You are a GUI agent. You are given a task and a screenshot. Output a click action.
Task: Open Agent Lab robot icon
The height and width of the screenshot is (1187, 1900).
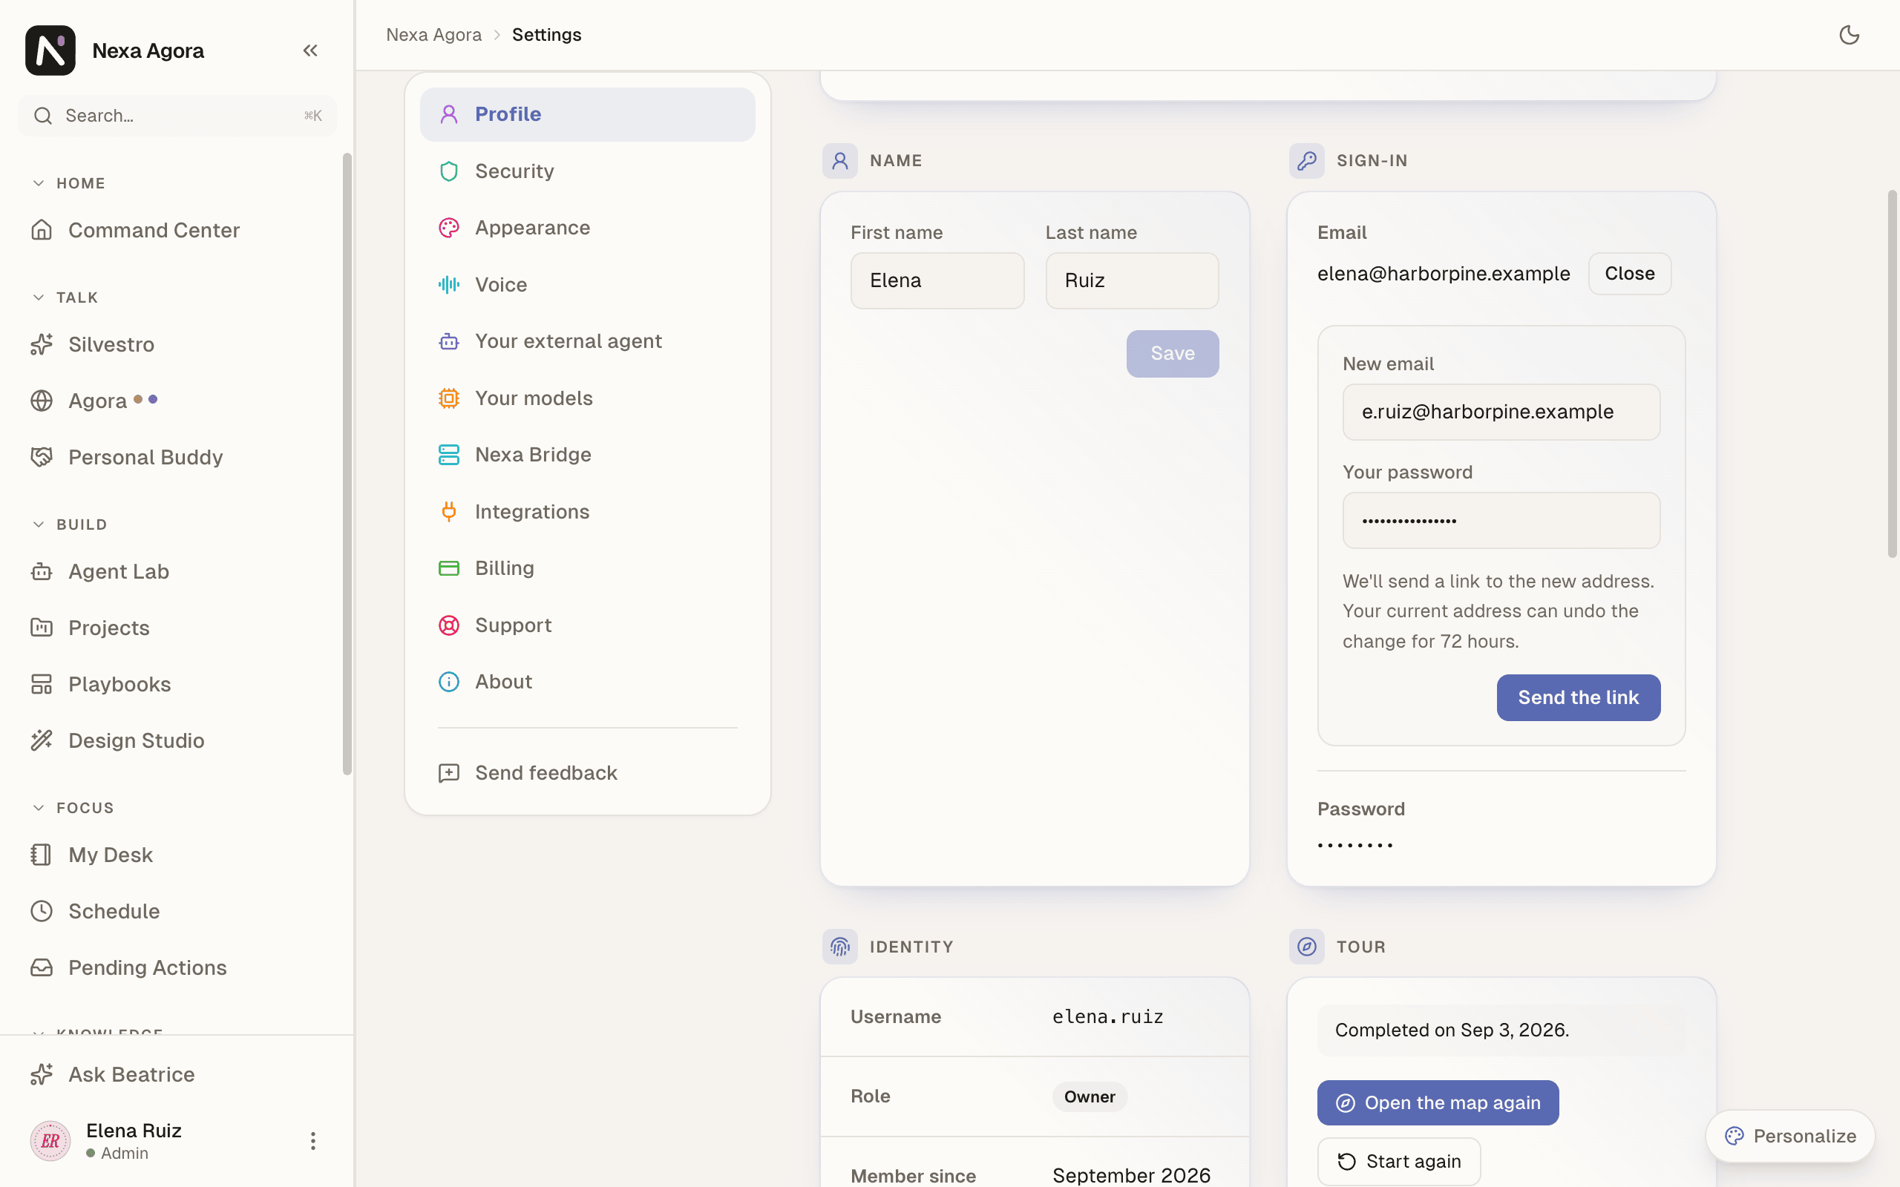click(x=42, y=571)
